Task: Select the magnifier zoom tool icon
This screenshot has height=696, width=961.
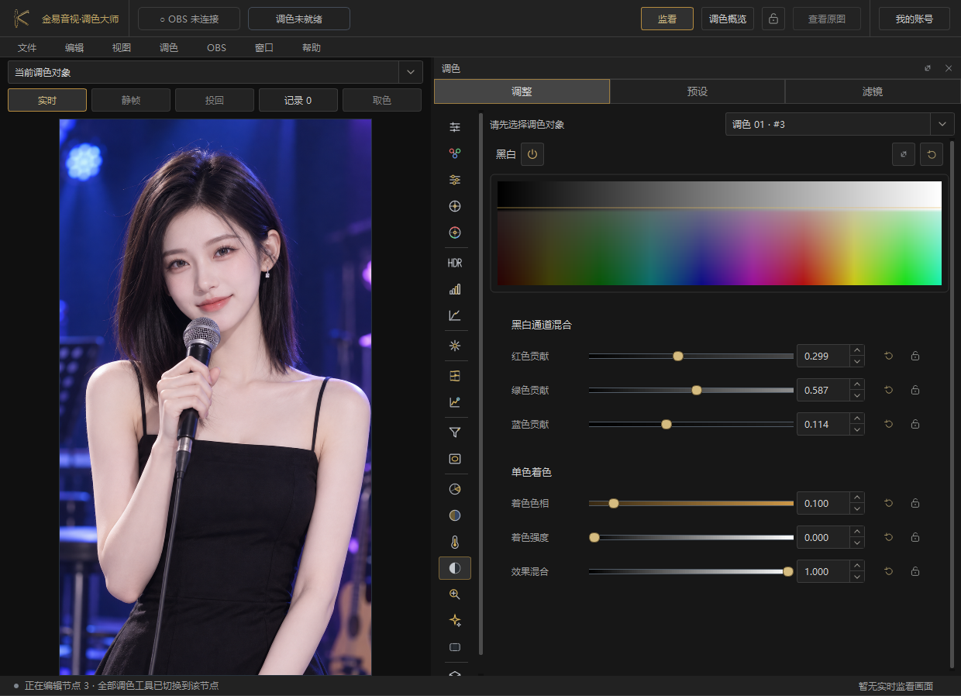Action: point(455,594)
